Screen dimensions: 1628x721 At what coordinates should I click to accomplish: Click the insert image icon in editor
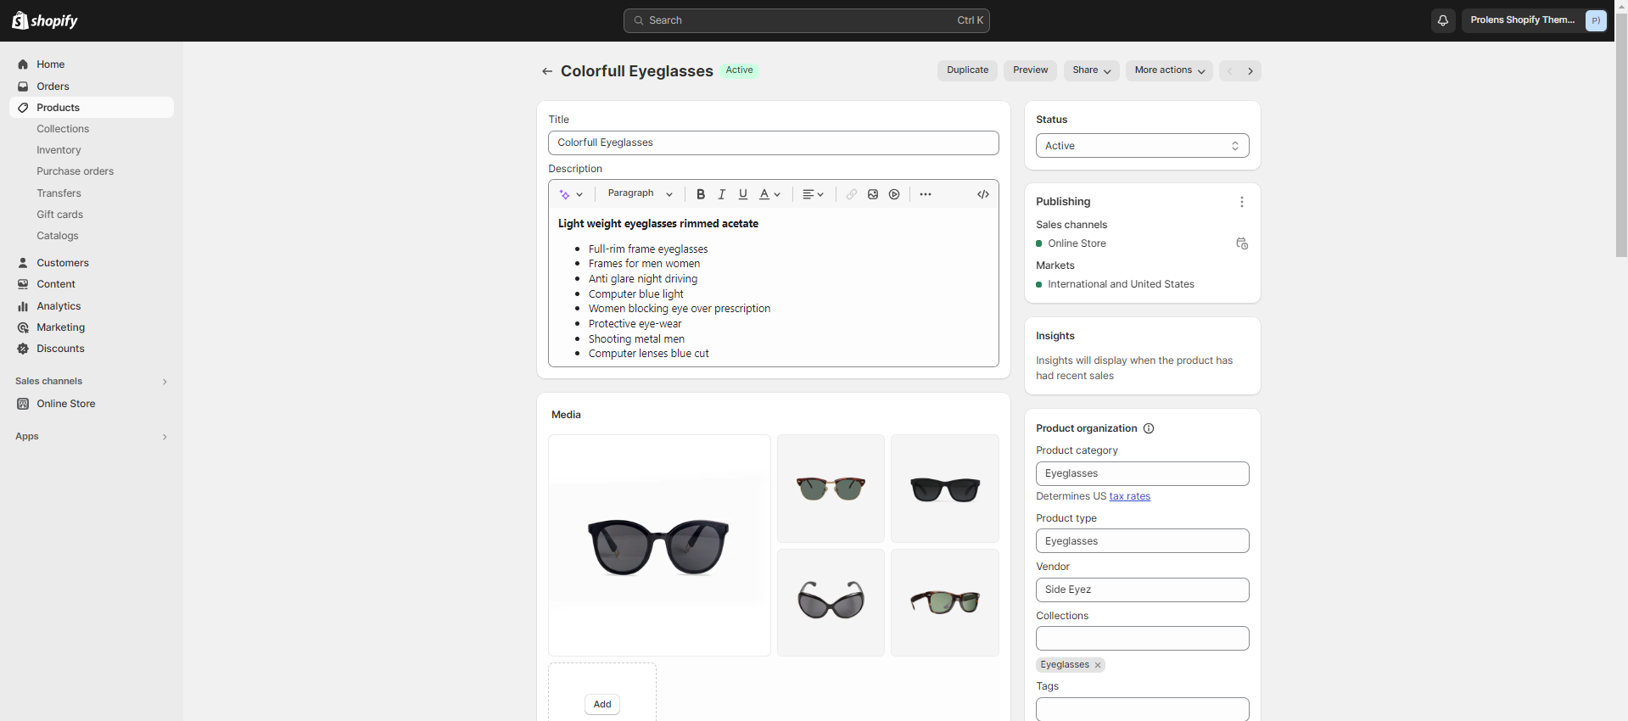pos(872,194)
